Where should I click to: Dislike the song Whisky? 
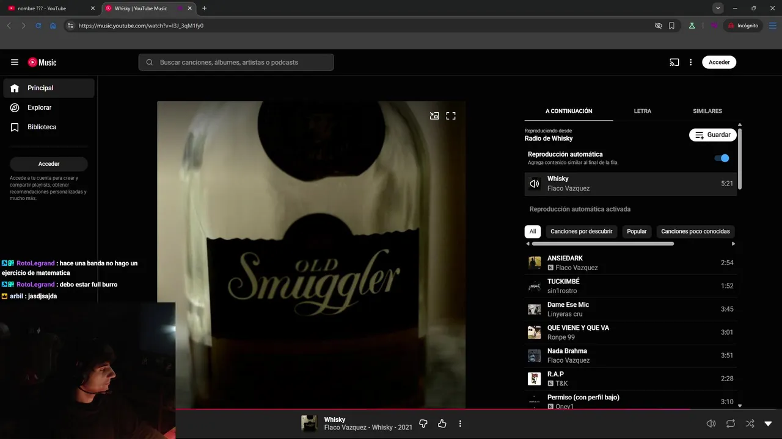coord(423,424)
